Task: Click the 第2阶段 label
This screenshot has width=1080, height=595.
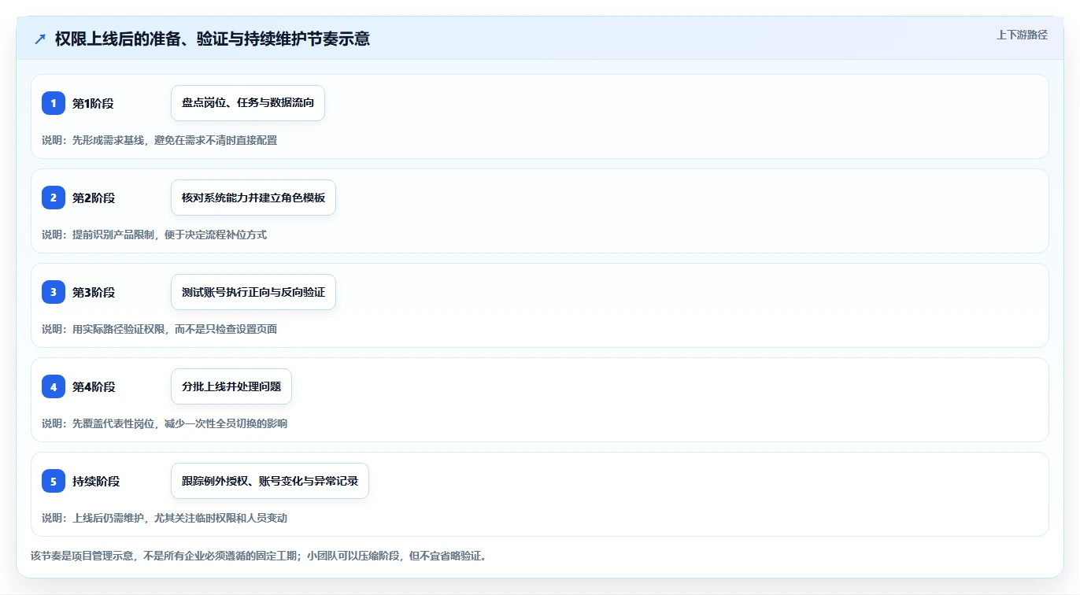Action: click(94, 198)
